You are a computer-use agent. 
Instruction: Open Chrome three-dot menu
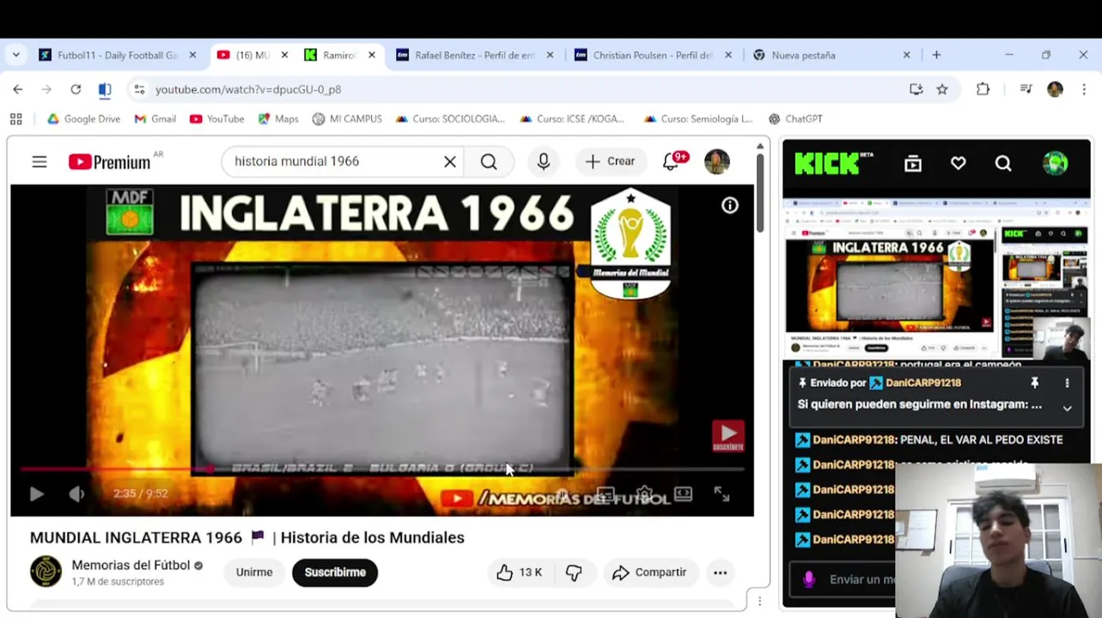pyautogui.click(x=1084, y=89)
